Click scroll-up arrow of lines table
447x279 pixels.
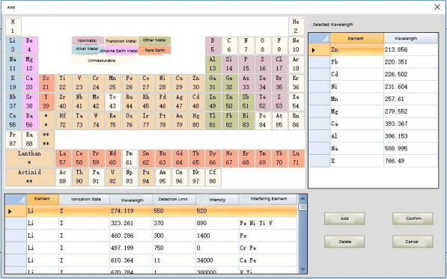[302, 198]
